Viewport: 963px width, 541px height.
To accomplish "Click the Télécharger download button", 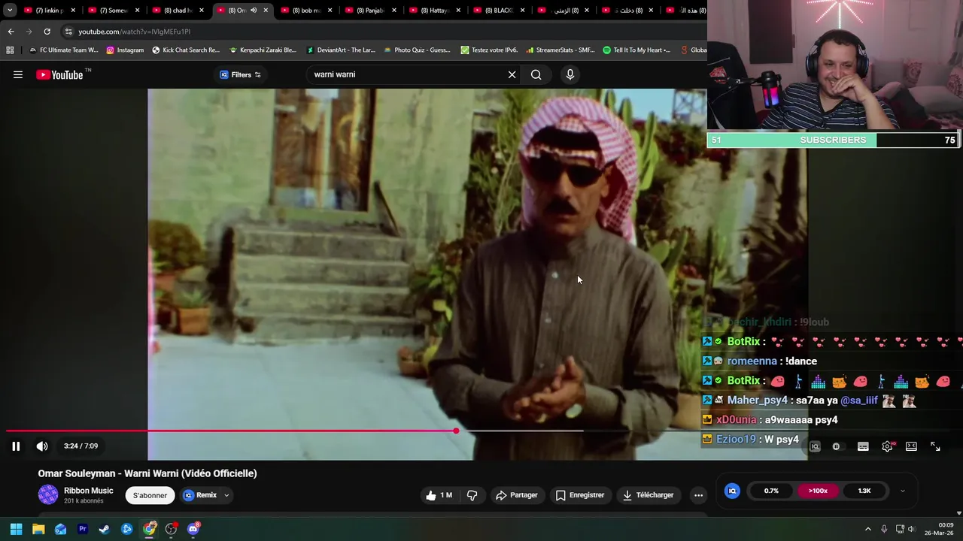I will tap(649, 495).
